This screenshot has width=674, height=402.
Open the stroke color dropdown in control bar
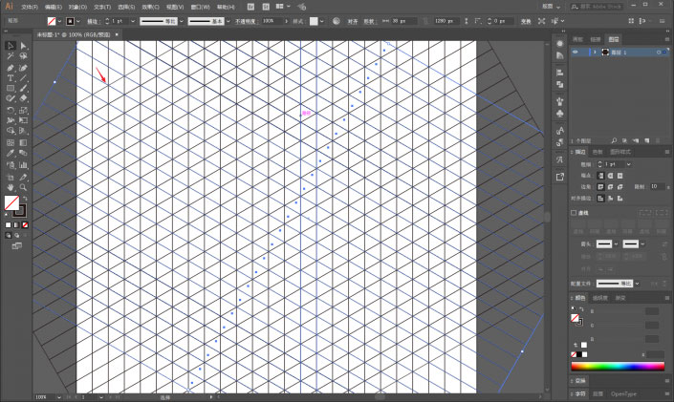point(77,21)
